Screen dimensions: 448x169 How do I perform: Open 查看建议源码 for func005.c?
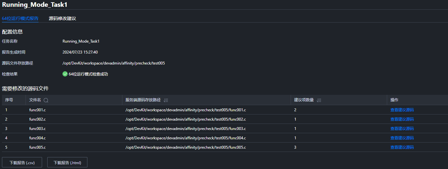tap(402, 147)
